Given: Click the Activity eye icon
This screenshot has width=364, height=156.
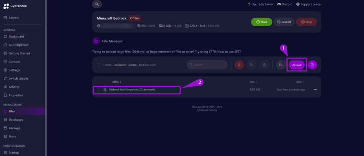Looking at the screenshot, I should click(5, 87).
